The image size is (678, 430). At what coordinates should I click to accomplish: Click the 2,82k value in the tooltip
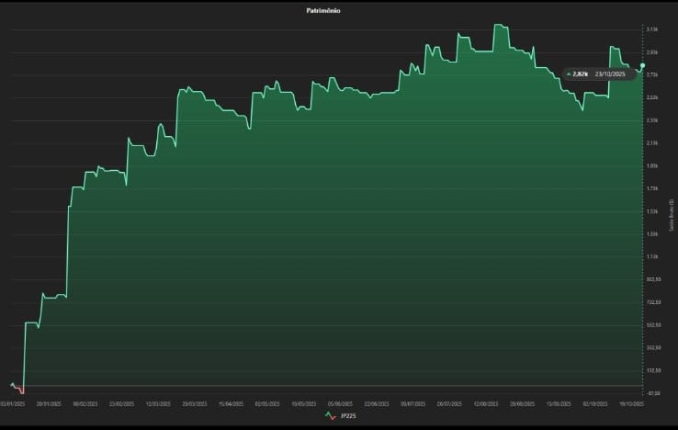[x=580, y=74]
